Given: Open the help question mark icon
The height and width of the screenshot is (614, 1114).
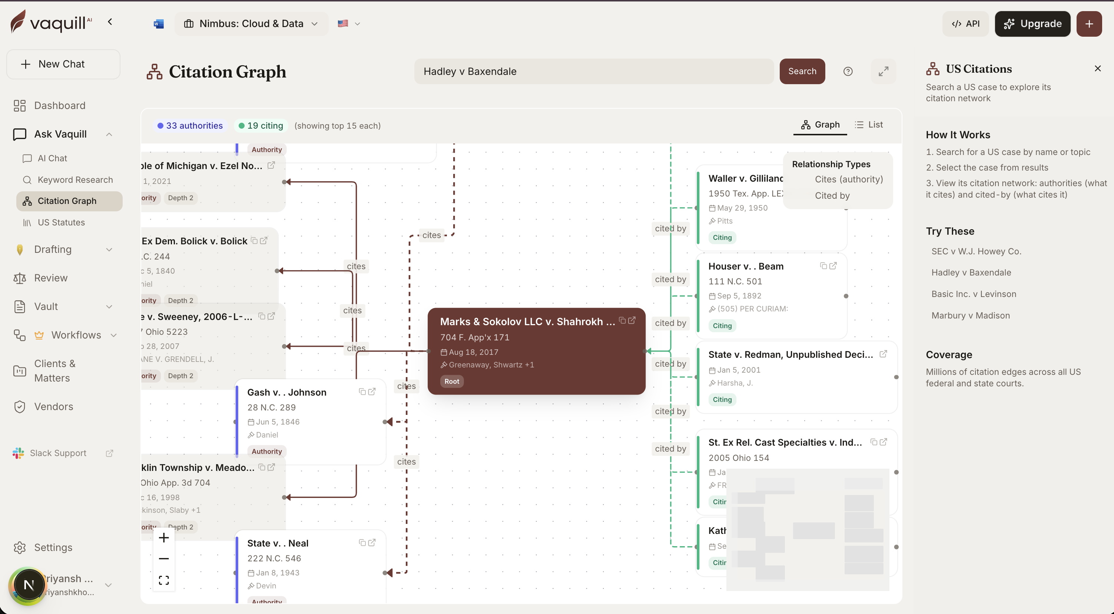Looking at the screenshot, I should [848, 72].
